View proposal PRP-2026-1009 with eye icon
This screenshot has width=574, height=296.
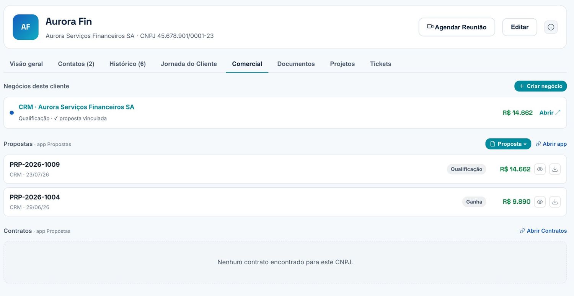[x=540, y=169]
